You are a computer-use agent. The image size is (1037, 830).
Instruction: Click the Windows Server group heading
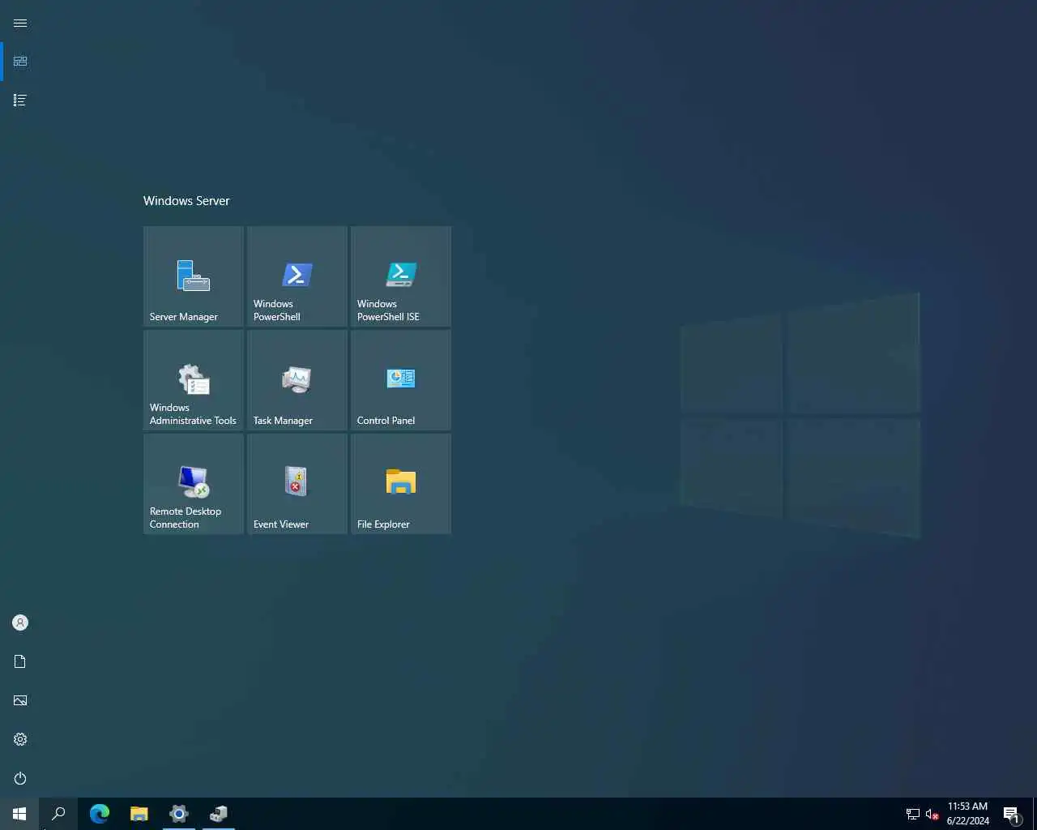pos(186,201)
